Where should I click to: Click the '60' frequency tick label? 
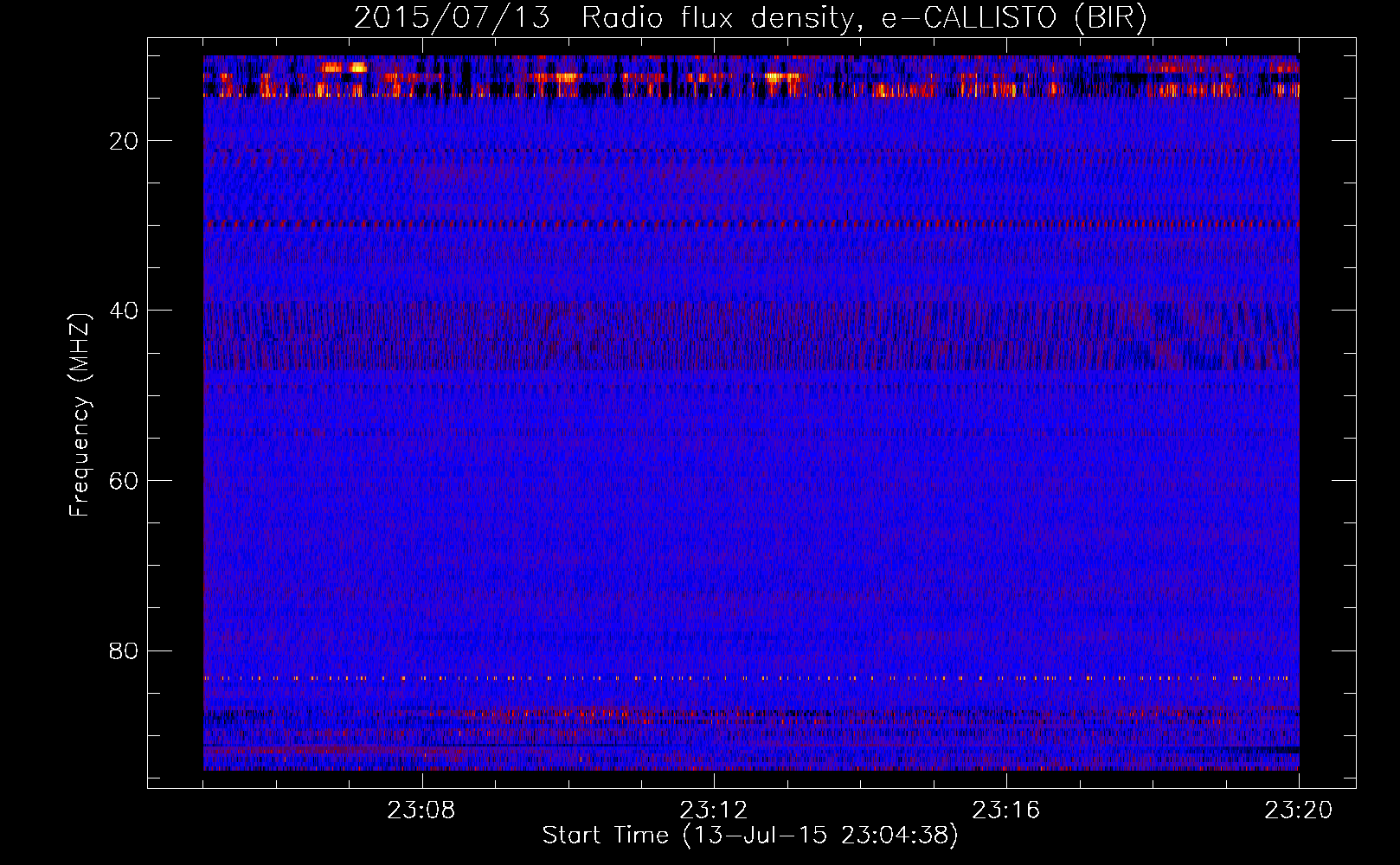pos(124,481)
